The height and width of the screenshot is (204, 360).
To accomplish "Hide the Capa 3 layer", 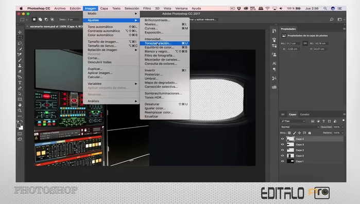I will 282,144.
